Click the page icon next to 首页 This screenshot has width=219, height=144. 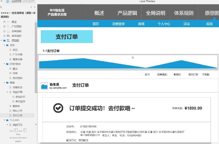click(x=10, y=50)
